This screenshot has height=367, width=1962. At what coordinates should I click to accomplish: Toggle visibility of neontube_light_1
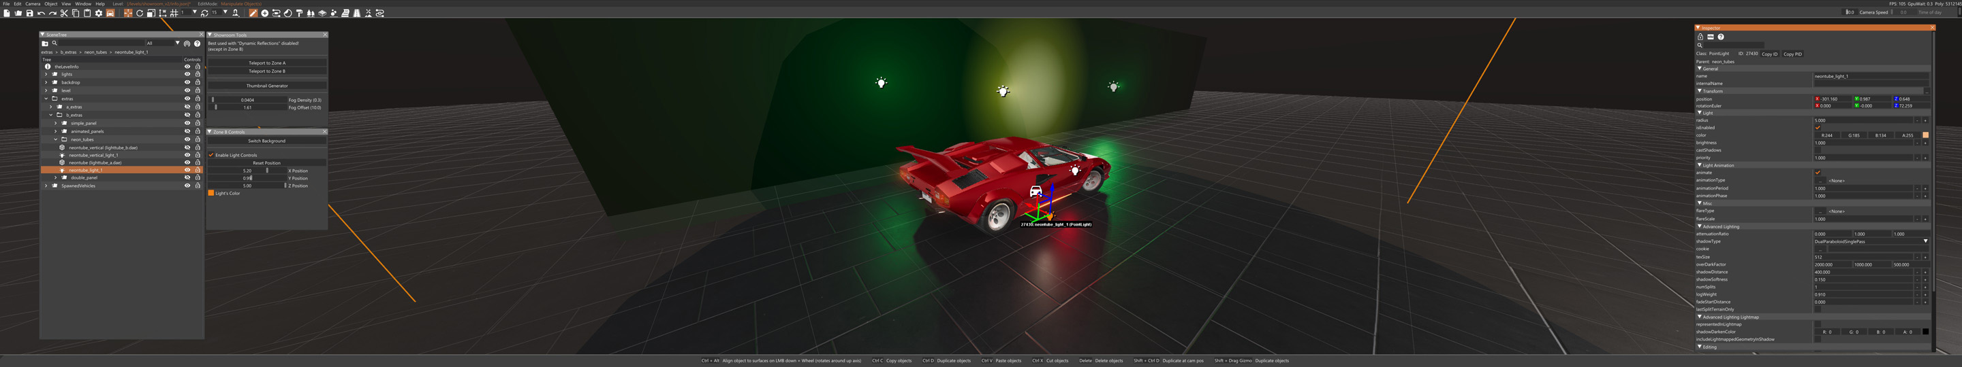click(x=187, y=170)
